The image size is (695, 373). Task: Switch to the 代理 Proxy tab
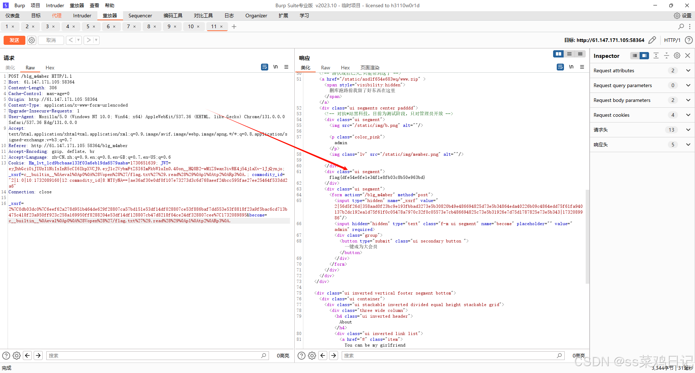click(57, 16)
